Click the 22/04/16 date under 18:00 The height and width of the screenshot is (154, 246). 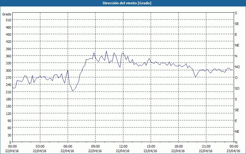pyautogui.click(x=178, y=151)
